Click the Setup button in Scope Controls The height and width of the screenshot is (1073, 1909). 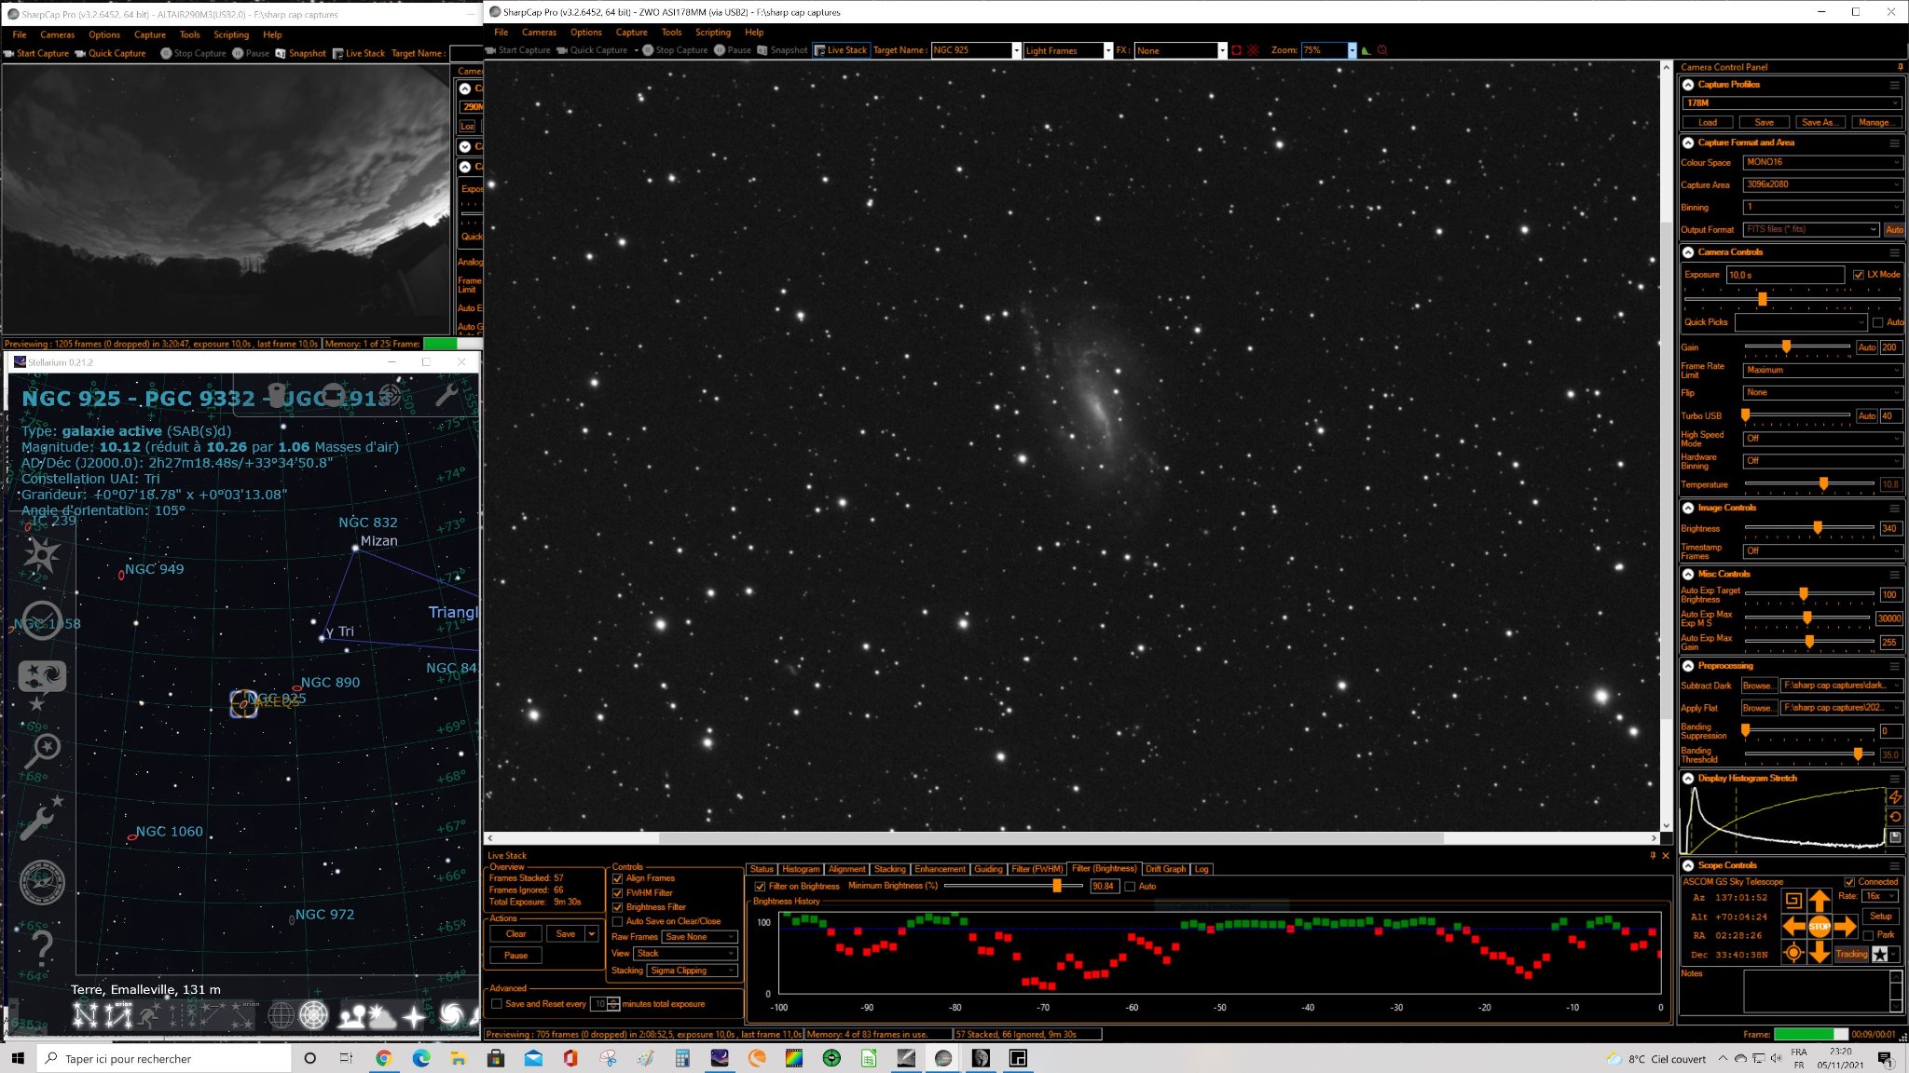pos(1881,917)
